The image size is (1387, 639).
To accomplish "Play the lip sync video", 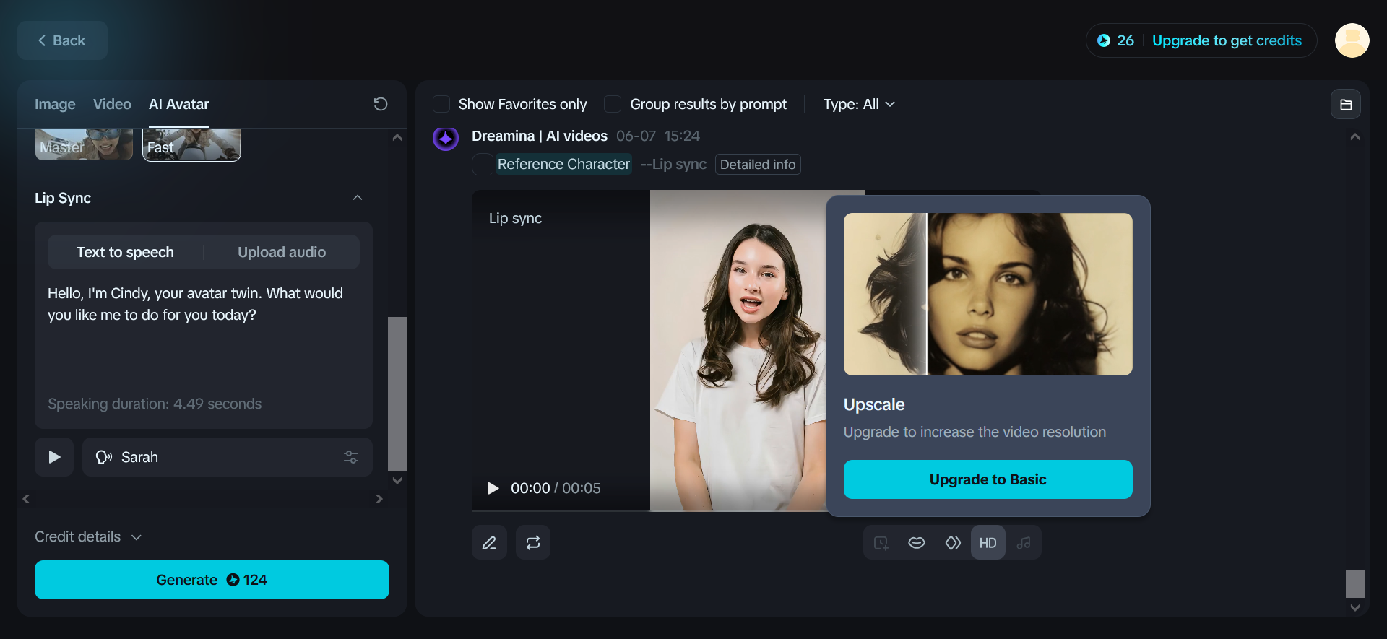I will coord(493,488).
